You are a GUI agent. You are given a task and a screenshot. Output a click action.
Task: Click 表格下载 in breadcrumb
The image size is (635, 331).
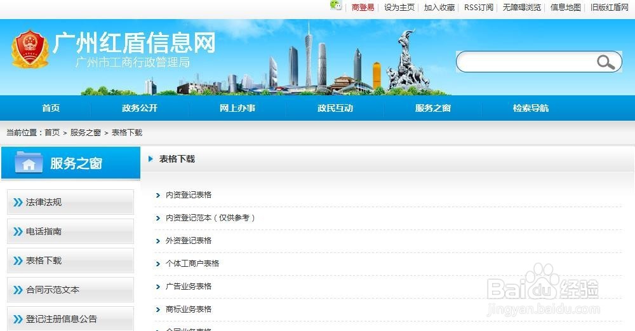click(127, 133)
